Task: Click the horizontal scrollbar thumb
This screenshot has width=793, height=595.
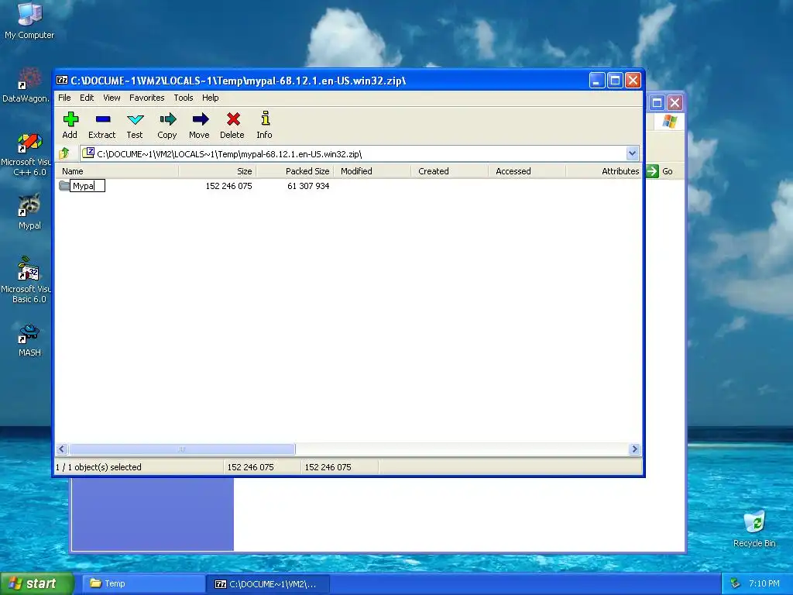Action: point(182,449)
